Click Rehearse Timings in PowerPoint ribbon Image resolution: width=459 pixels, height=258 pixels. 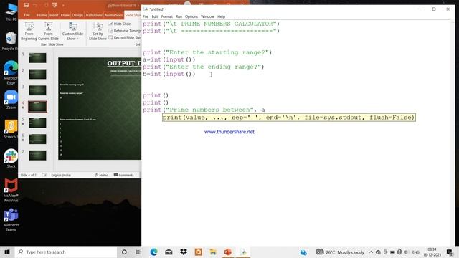tap(125, 31)
